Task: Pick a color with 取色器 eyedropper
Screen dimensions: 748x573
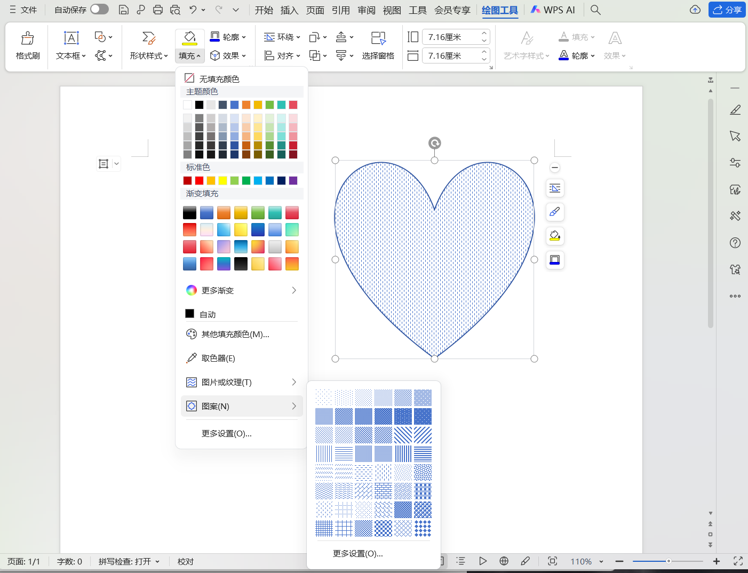Action: (218, 358)
